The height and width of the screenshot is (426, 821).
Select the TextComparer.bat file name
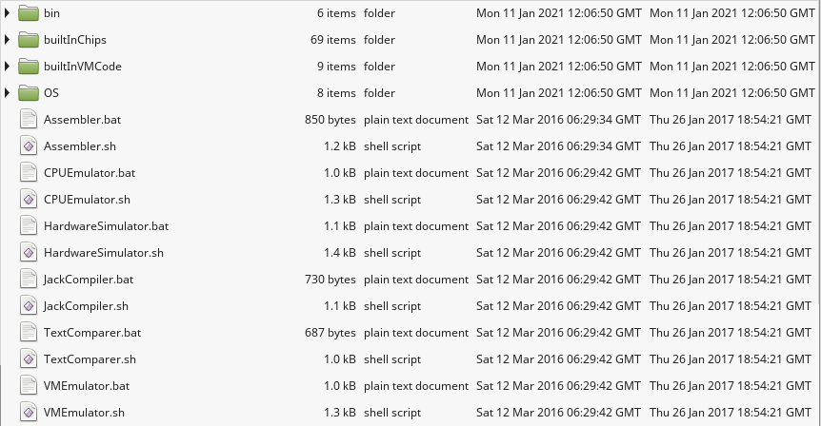tap(92, 333)
